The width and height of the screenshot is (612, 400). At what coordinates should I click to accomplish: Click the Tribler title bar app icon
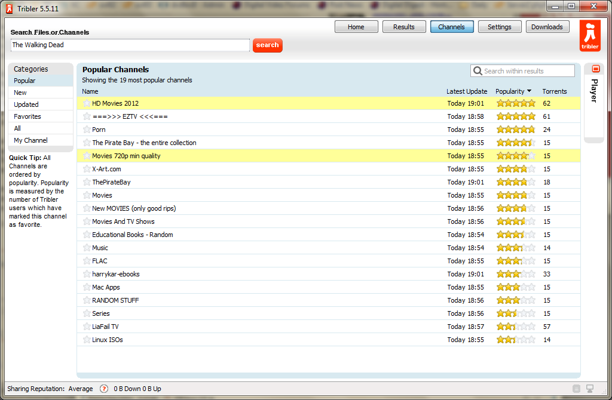tap(9, 7)
